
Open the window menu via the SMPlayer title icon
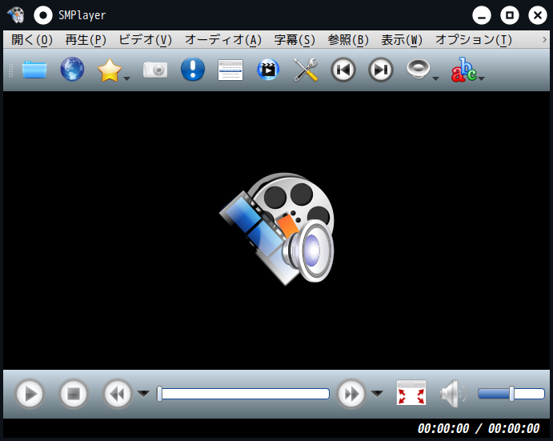(x=16, y=15)
